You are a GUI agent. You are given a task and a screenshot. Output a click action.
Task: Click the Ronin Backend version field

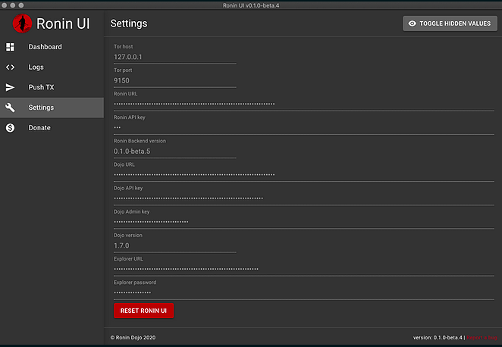(175, 152)
